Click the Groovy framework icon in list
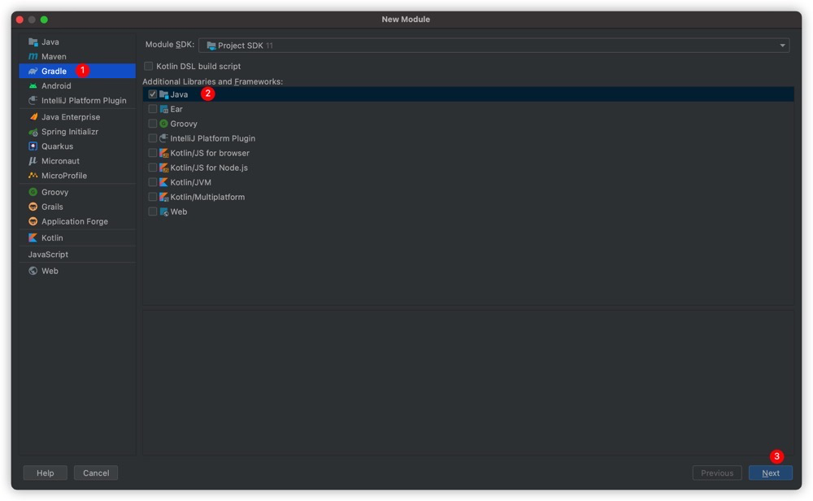 pyautogui.click(x=164, y=124)
